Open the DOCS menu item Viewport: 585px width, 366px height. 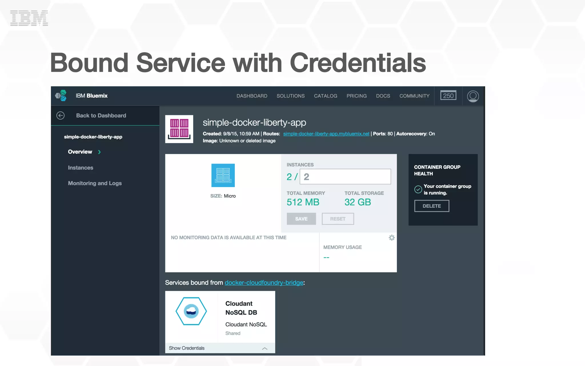click(x=383, y=96)
